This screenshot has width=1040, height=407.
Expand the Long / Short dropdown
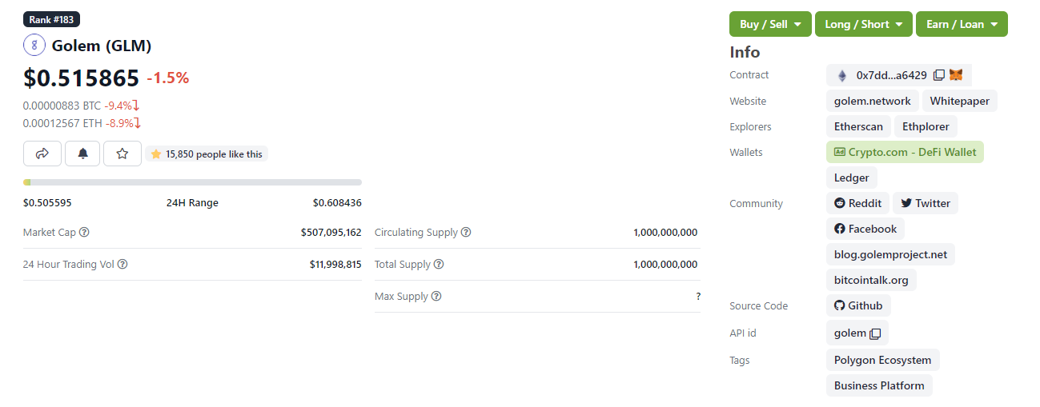coord(864,24)
